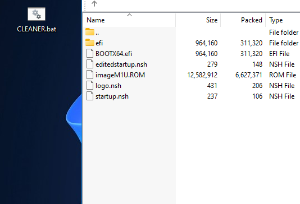300x204 pixels.
Task: Click size value 12,582,912 of imageM1U.ROM
Action: pyautogui.click(x=202, y=75)
